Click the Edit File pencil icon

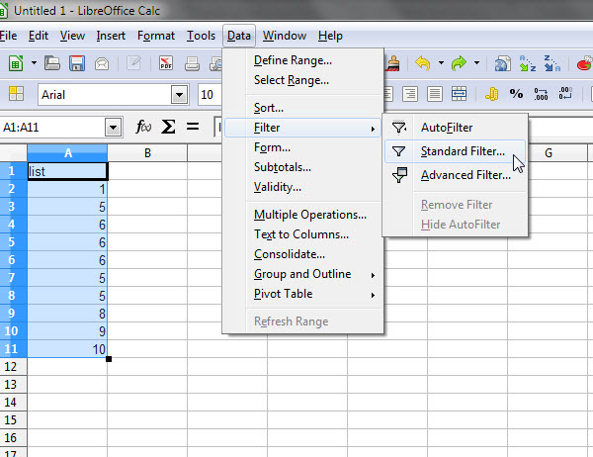(x=133, y=63)
